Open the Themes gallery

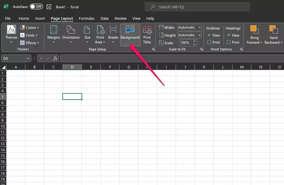click(11, 34)
